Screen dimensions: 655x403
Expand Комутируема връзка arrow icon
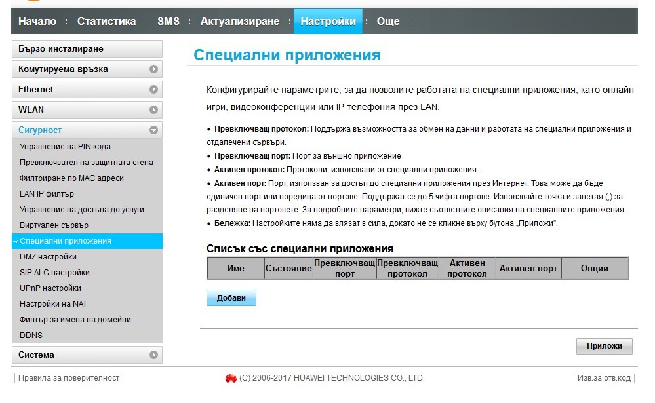(153, 69)
